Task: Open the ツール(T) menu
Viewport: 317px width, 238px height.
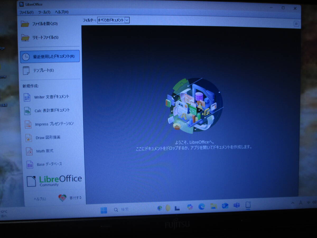Action: [x=44, y=12]
